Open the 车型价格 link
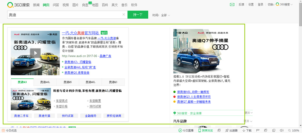This screenshot has height=133, width=302. coord(62,106)
